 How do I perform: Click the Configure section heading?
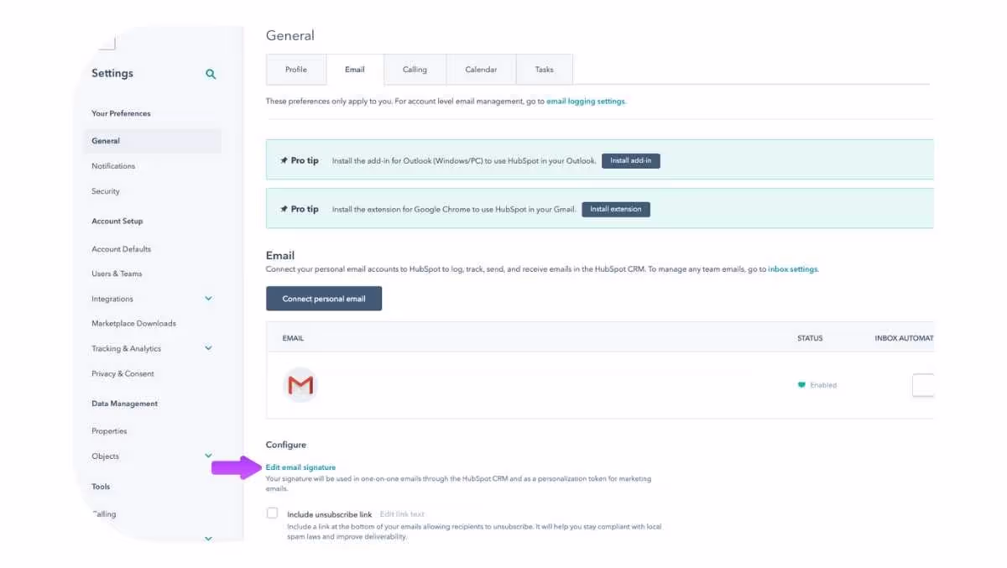pos(286,445)
